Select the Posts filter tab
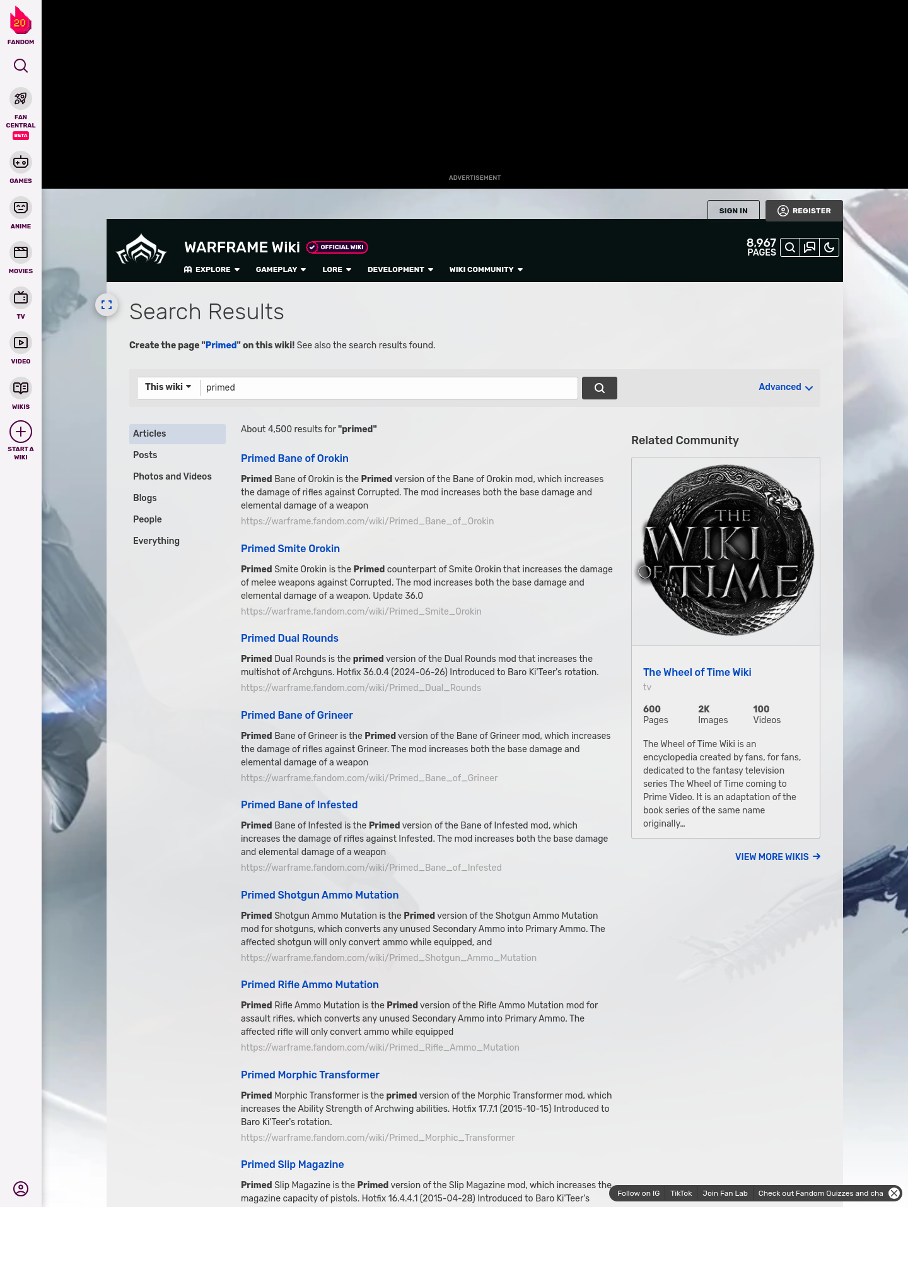 click(177, 455)
